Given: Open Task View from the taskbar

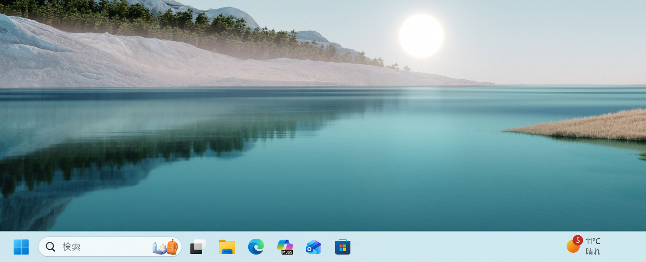Looking at the screenshot, I should tap(198, 247).
